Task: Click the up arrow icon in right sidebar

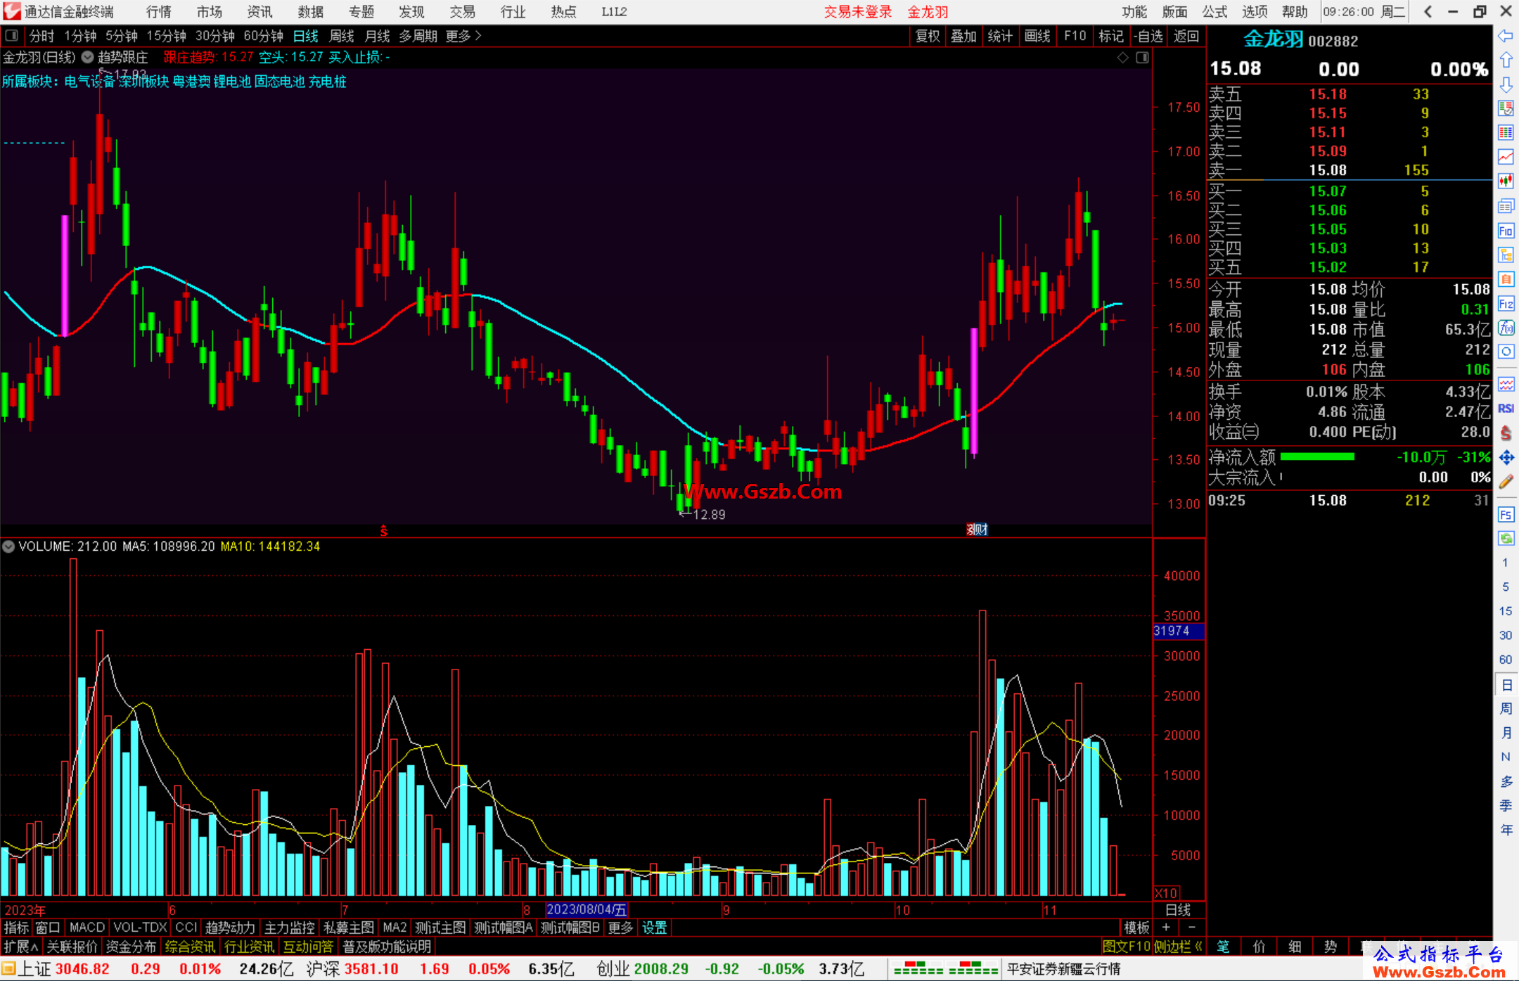Action: 1506,60
